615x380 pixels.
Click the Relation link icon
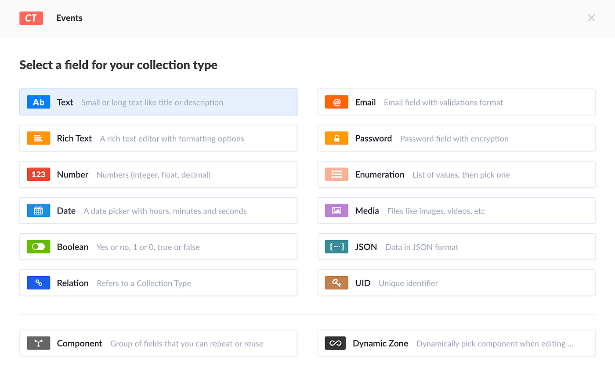[39, 282]
